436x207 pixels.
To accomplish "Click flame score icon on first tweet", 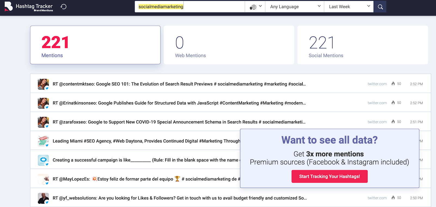I will [x=393, y=84].
